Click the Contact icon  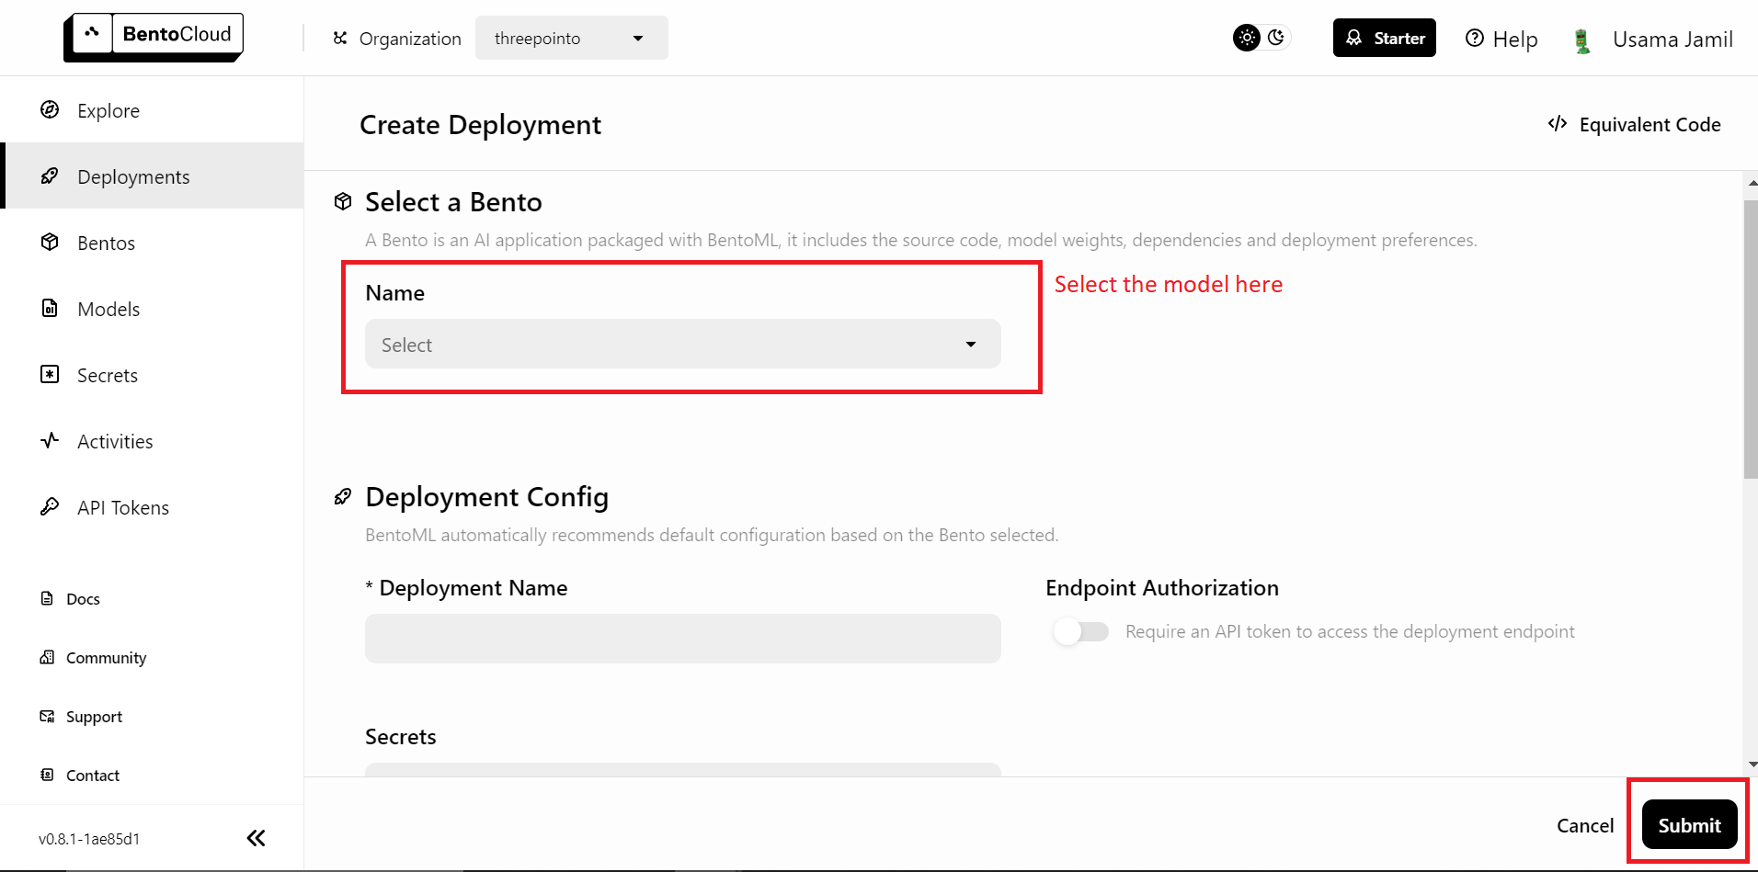coord(47,776)
